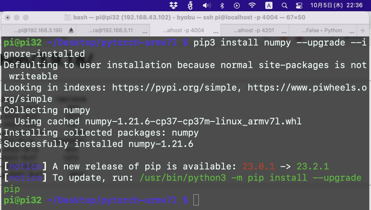Open the Dropbox menu bar icon

pyautogui.click(x=174, y=5)
